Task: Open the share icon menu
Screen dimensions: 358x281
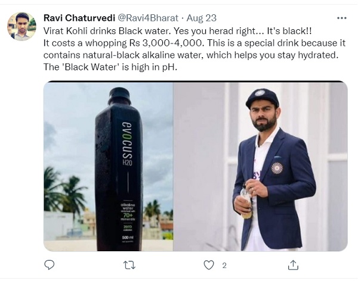Action: click(x=292, y=264)
